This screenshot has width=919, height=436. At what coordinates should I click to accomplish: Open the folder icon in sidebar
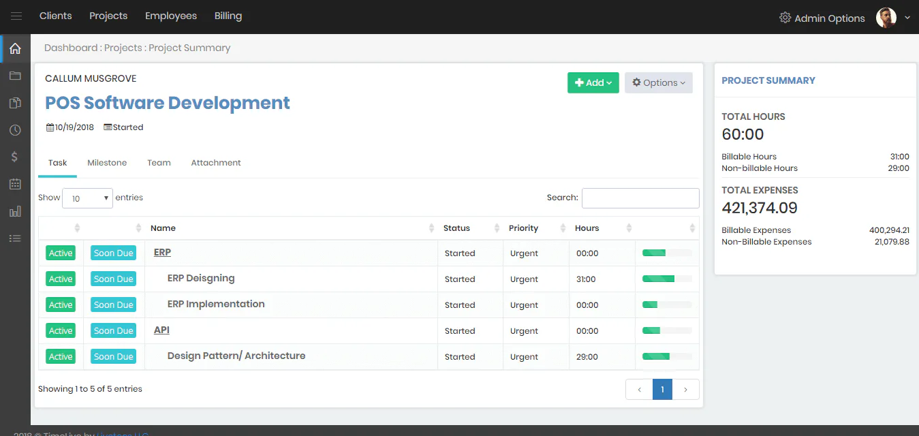[15, 76]
